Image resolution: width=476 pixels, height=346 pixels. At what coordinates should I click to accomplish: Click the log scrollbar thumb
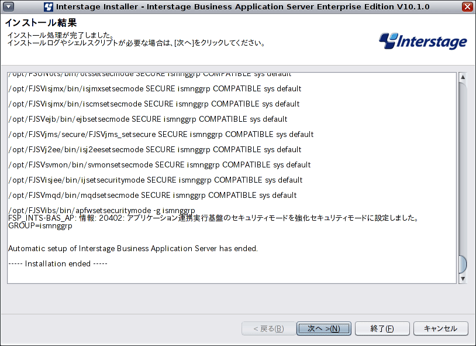(x=463, y=264)
